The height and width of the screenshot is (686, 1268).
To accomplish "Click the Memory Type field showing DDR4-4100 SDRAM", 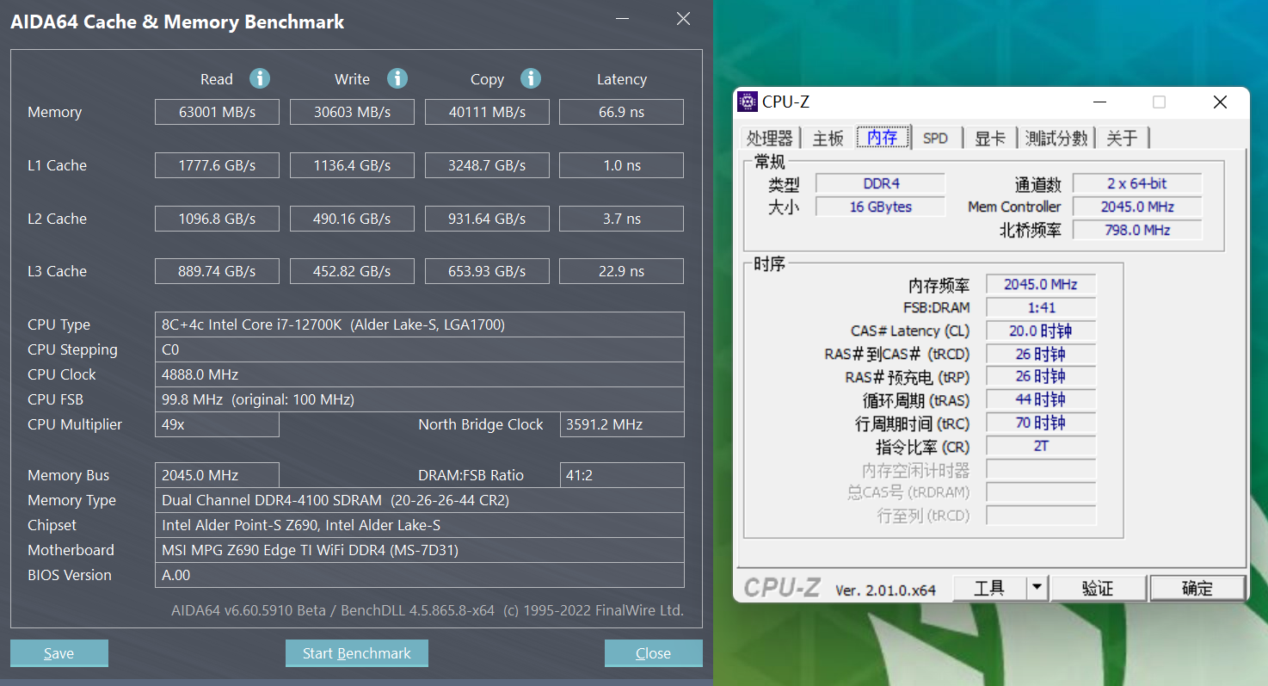I will click(x=420, y=500).
